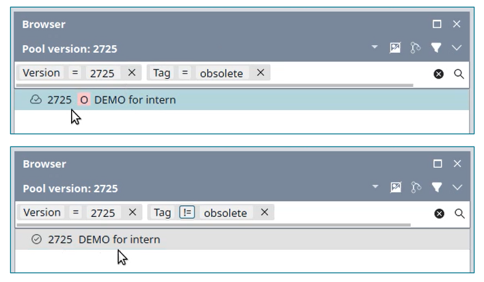Select the obsolete-tagged DEMO for intern row
The image size is (484, 282).
coord(242,100)
